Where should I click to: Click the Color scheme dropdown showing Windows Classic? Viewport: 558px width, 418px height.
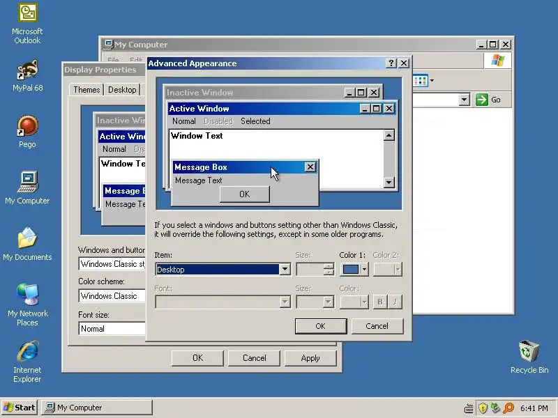click(112, 296)
